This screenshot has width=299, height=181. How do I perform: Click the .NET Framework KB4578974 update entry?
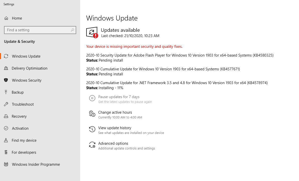click(x=177, y=83)
